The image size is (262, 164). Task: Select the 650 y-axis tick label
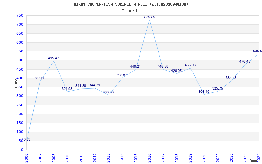pos(20,34)
